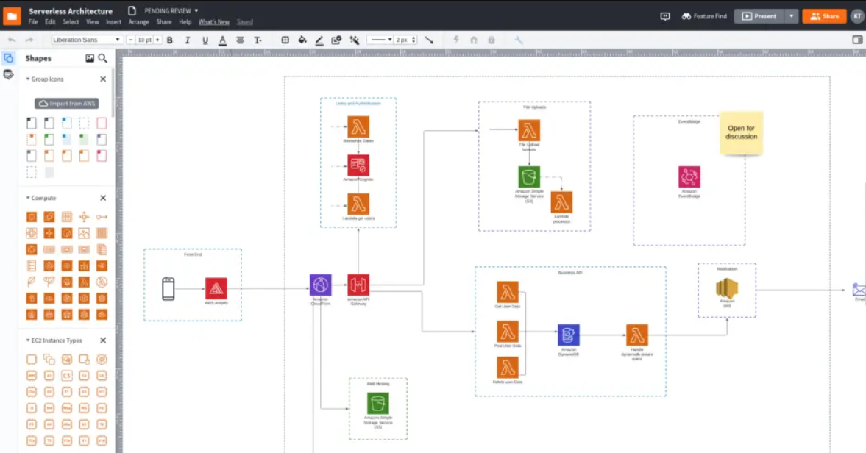Image resolution: width=866 pixels, height=453 pixels.
Task: Open the fill color bucket
Action: 302,40
